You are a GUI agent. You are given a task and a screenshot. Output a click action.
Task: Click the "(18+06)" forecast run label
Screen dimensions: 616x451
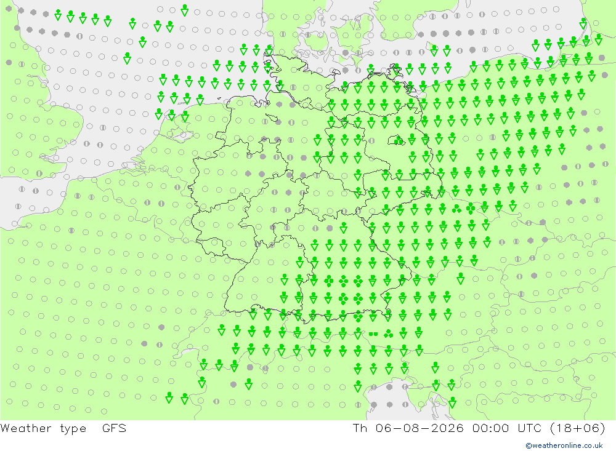[x=578, y=428]
